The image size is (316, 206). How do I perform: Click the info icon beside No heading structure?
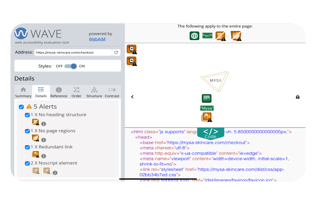[x=44, y=124]
